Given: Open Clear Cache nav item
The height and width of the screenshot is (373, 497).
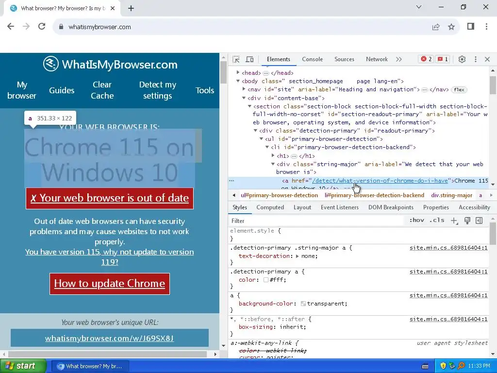Looking at the screenshot, I should 102,90.
